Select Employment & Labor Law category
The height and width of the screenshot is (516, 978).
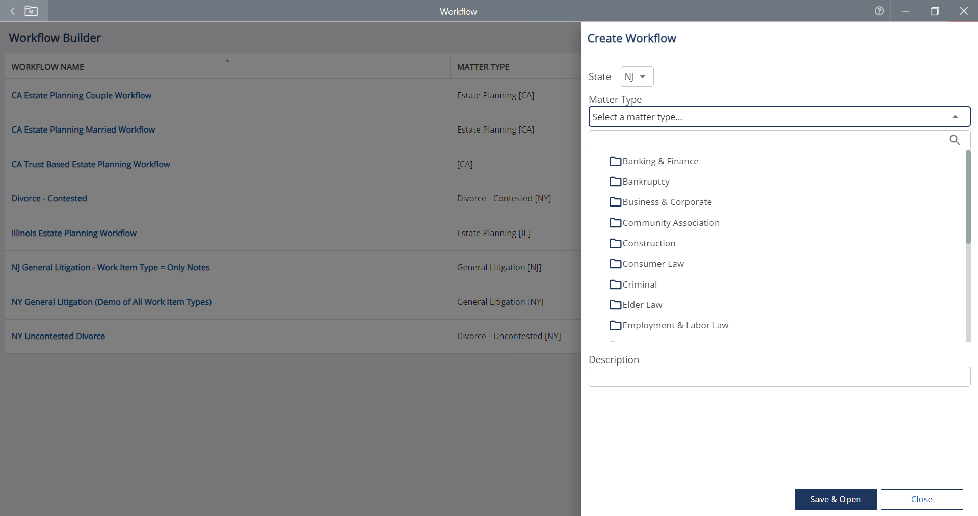[x=675, y=325]
